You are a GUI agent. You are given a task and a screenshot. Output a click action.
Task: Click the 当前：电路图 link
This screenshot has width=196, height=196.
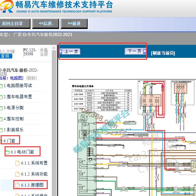11,78
